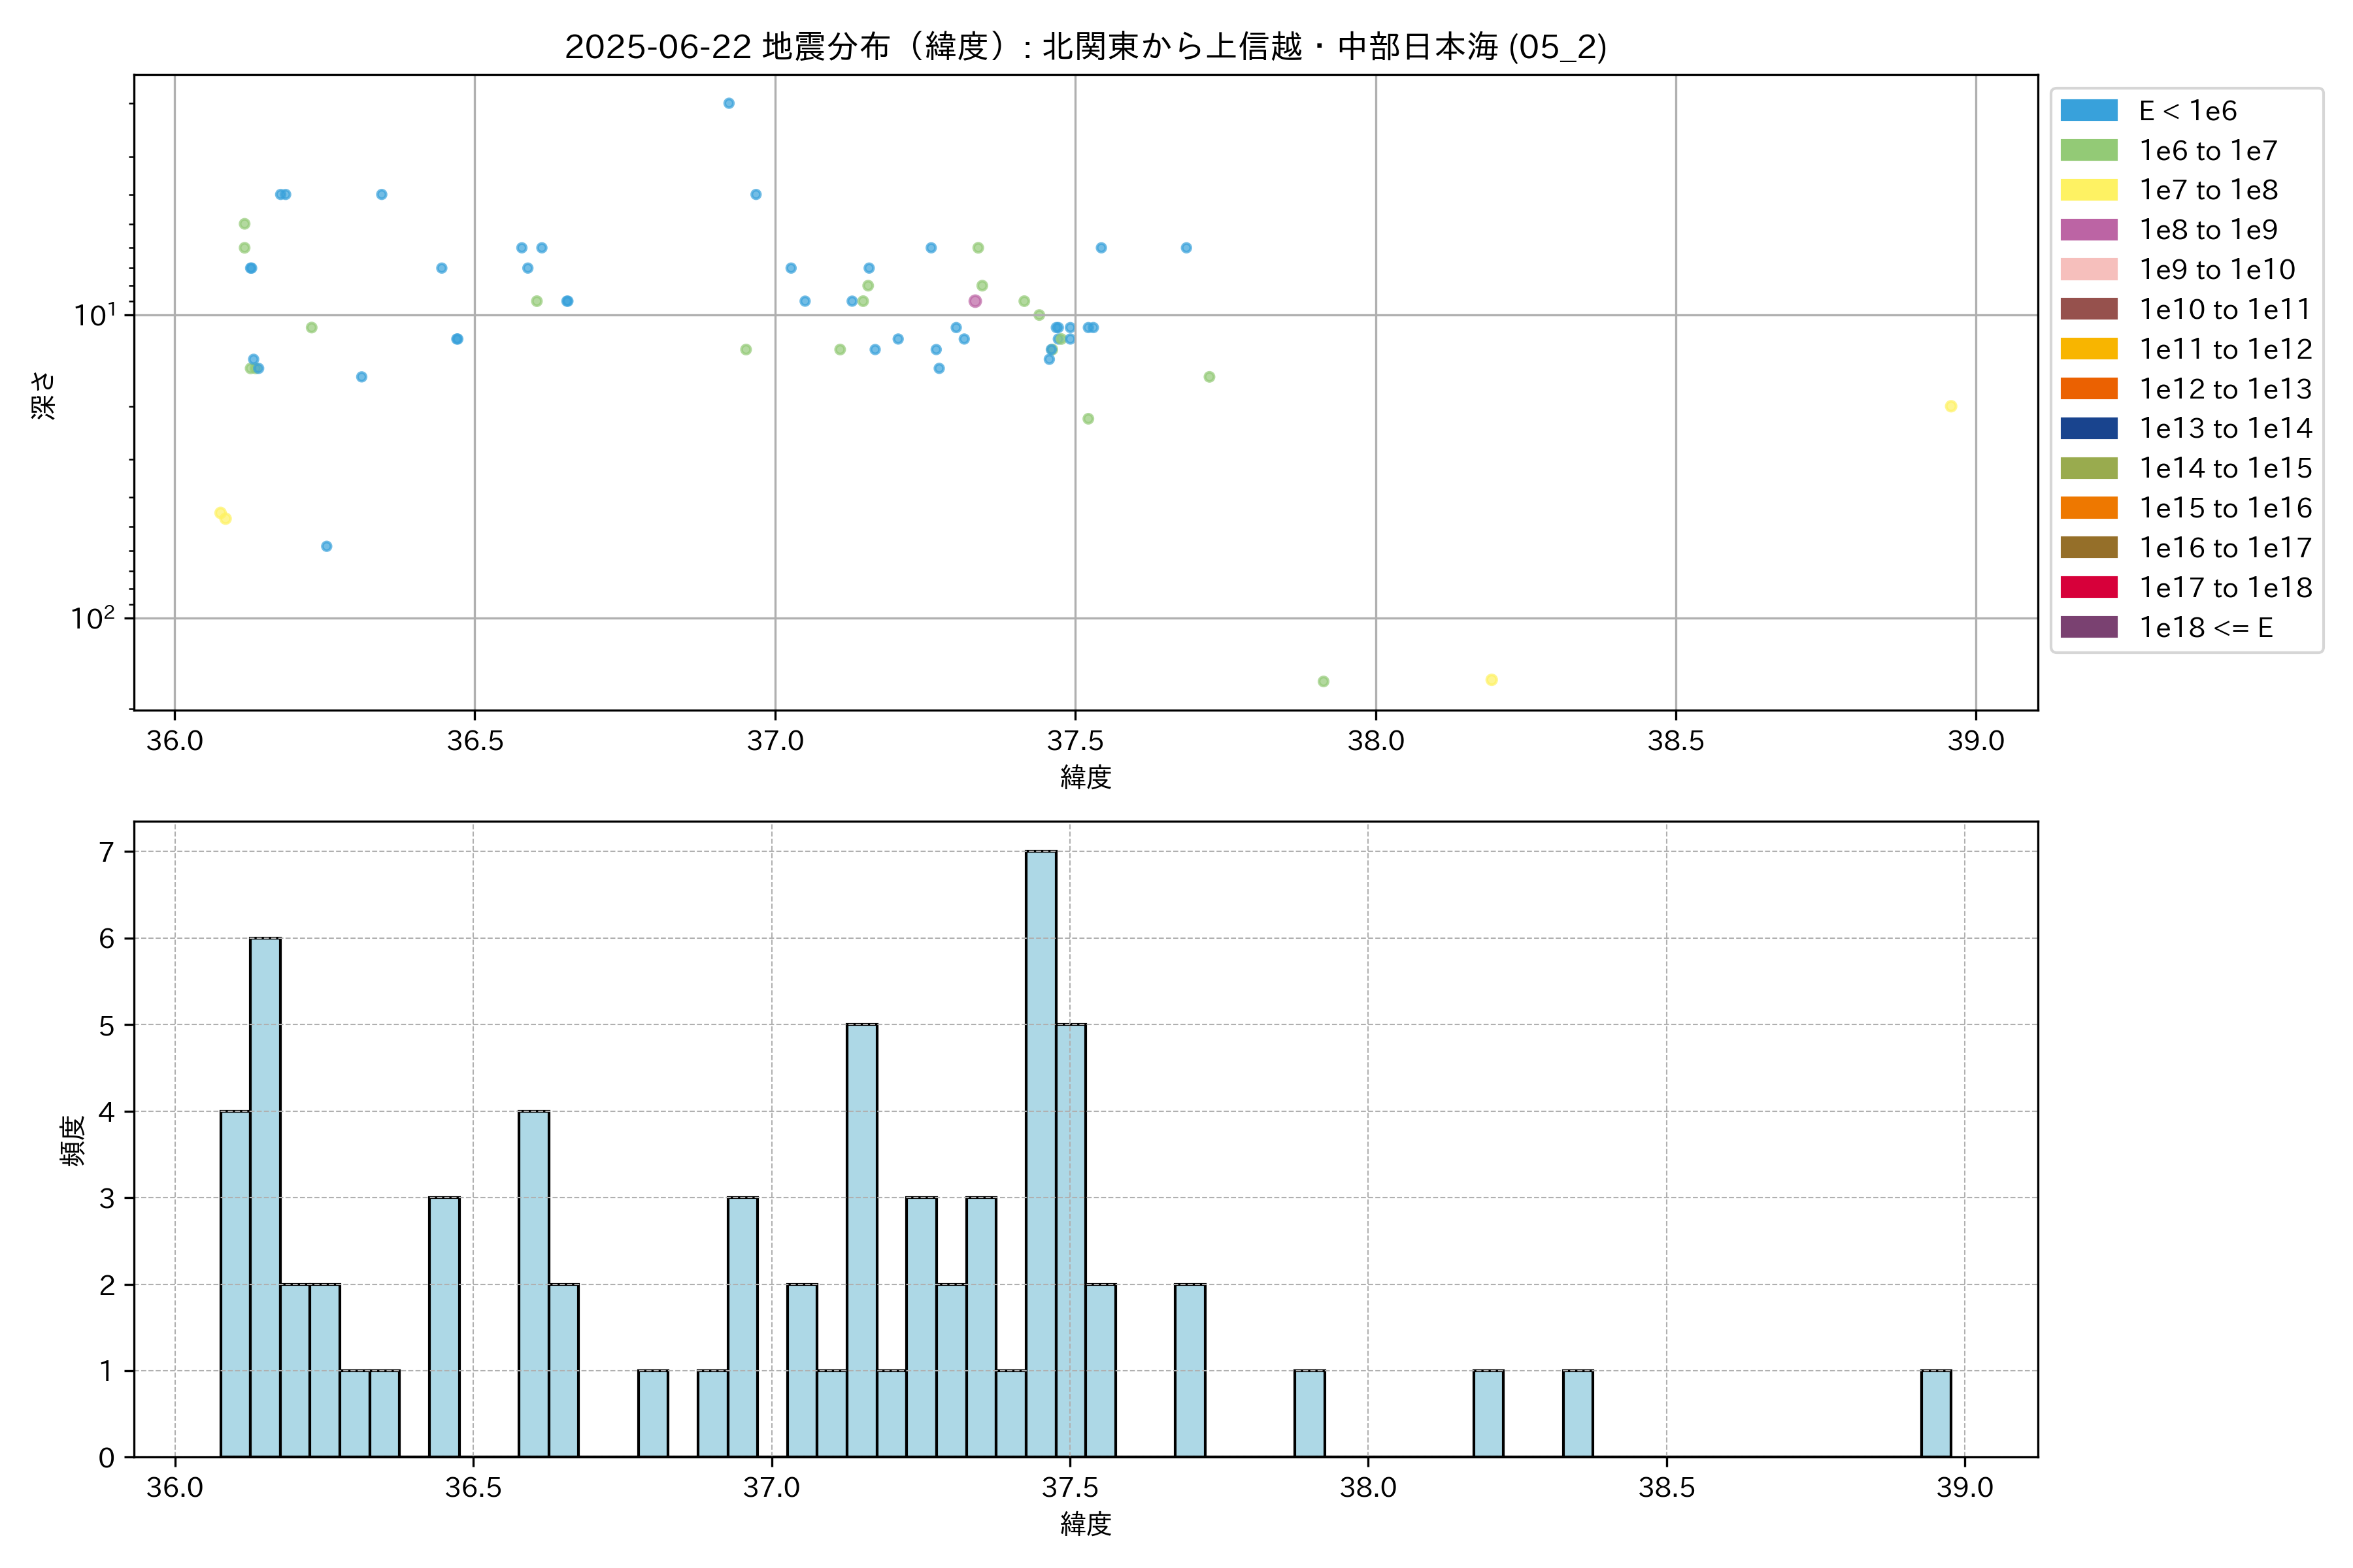Click the yellow scatter point near latitude 39.0
Screen dimensions: 2353x1568
[1950, 406]
